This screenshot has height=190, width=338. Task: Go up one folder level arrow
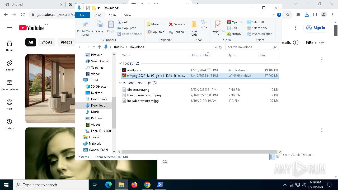(99, 47)
